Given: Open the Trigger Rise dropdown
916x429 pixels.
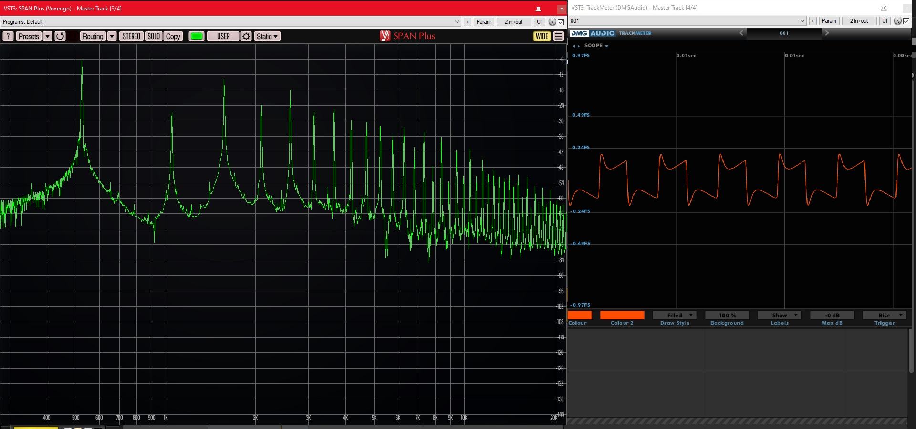Looking at the screenshot, I should (x=885, y=315).
